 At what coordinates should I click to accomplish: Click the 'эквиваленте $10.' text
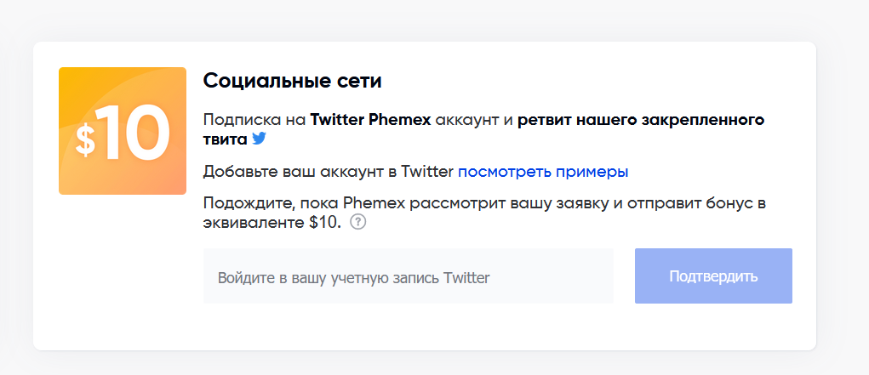click(272, 223)
